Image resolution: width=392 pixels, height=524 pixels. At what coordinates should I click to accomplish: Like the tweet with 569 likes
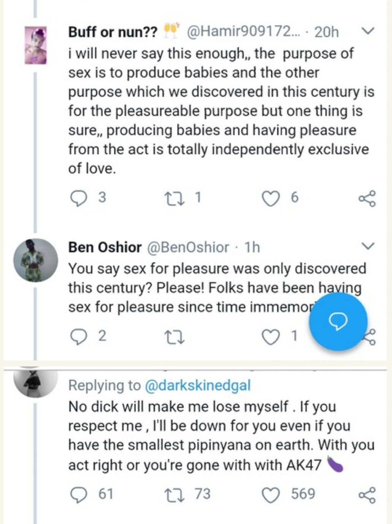(x=271, y=495)
